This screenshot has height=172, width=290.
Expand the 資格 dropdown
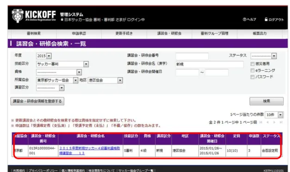click(79, 72)
